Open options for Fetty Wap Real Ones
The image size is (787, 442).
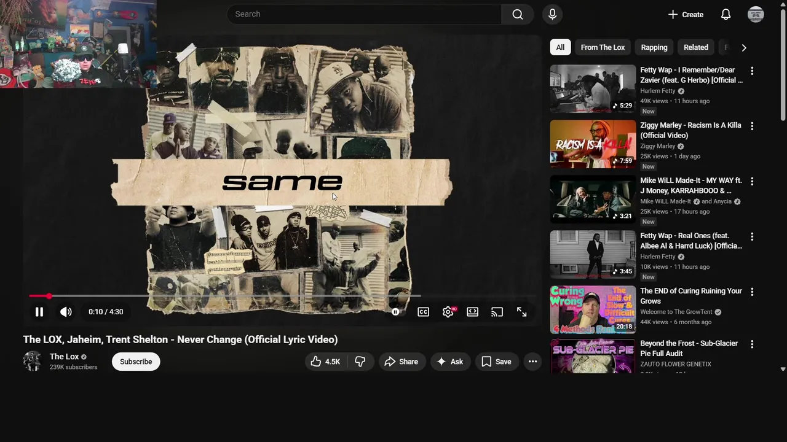[x=751, y=236]
